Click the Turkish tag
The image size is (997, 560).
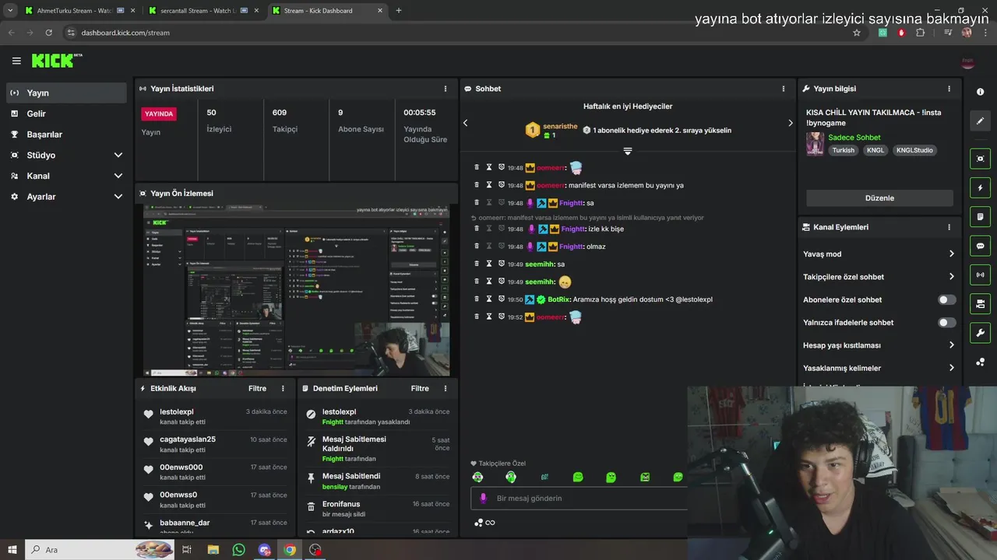[x=843, y=150]
